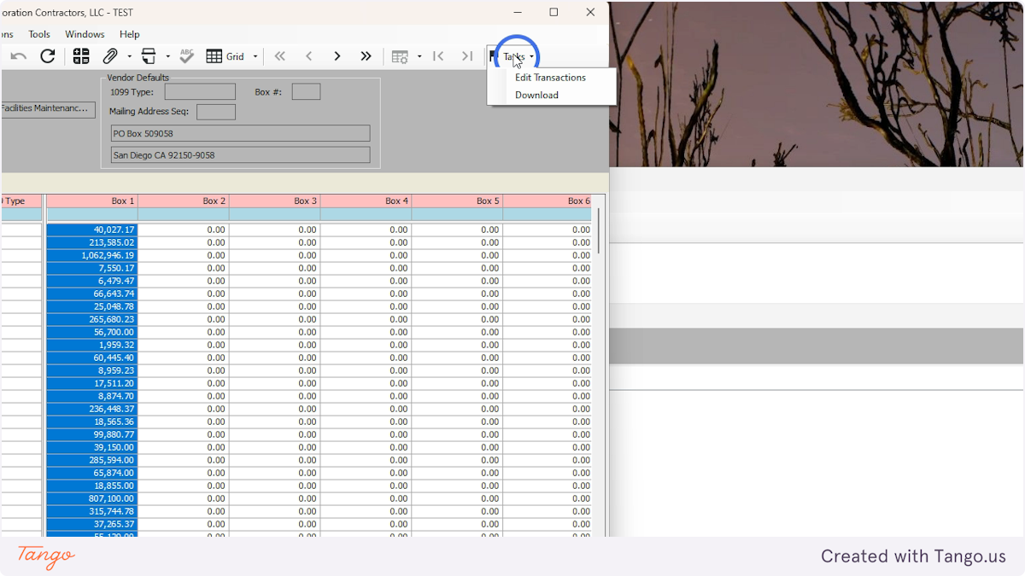Click the 1099 Type input field
Viewport: 1025px width, 576px height.
coord(199,91)
